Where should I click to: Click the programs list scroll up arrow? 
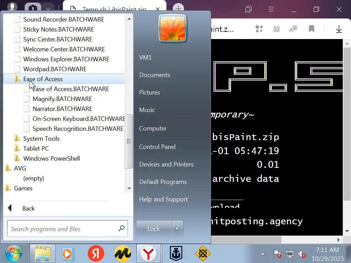click(129, 19)
